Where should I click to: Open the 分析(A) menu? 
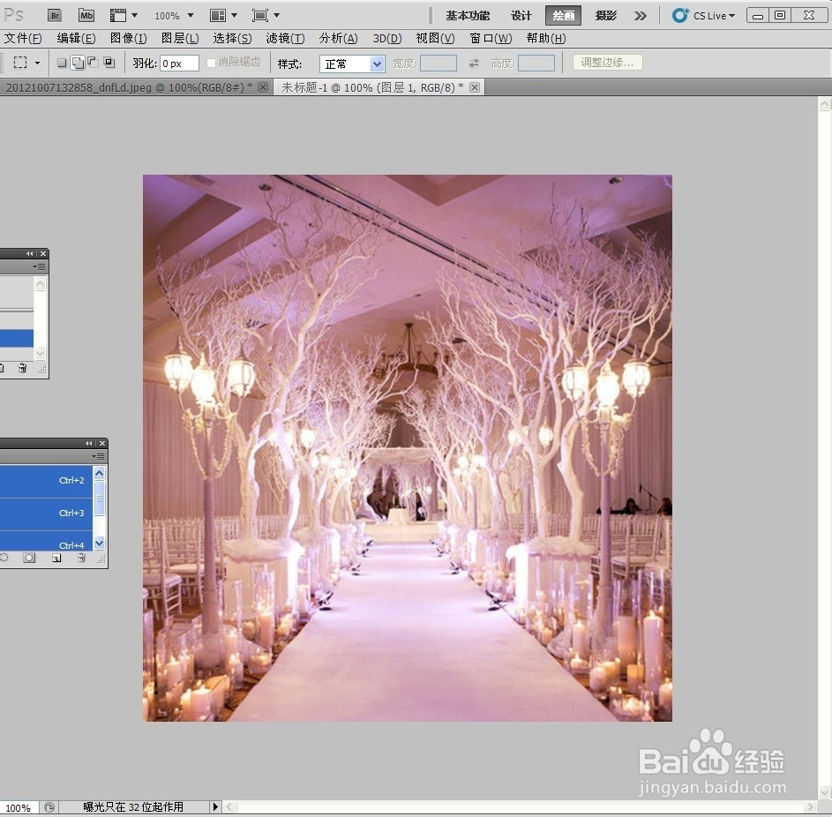point(338,38)
